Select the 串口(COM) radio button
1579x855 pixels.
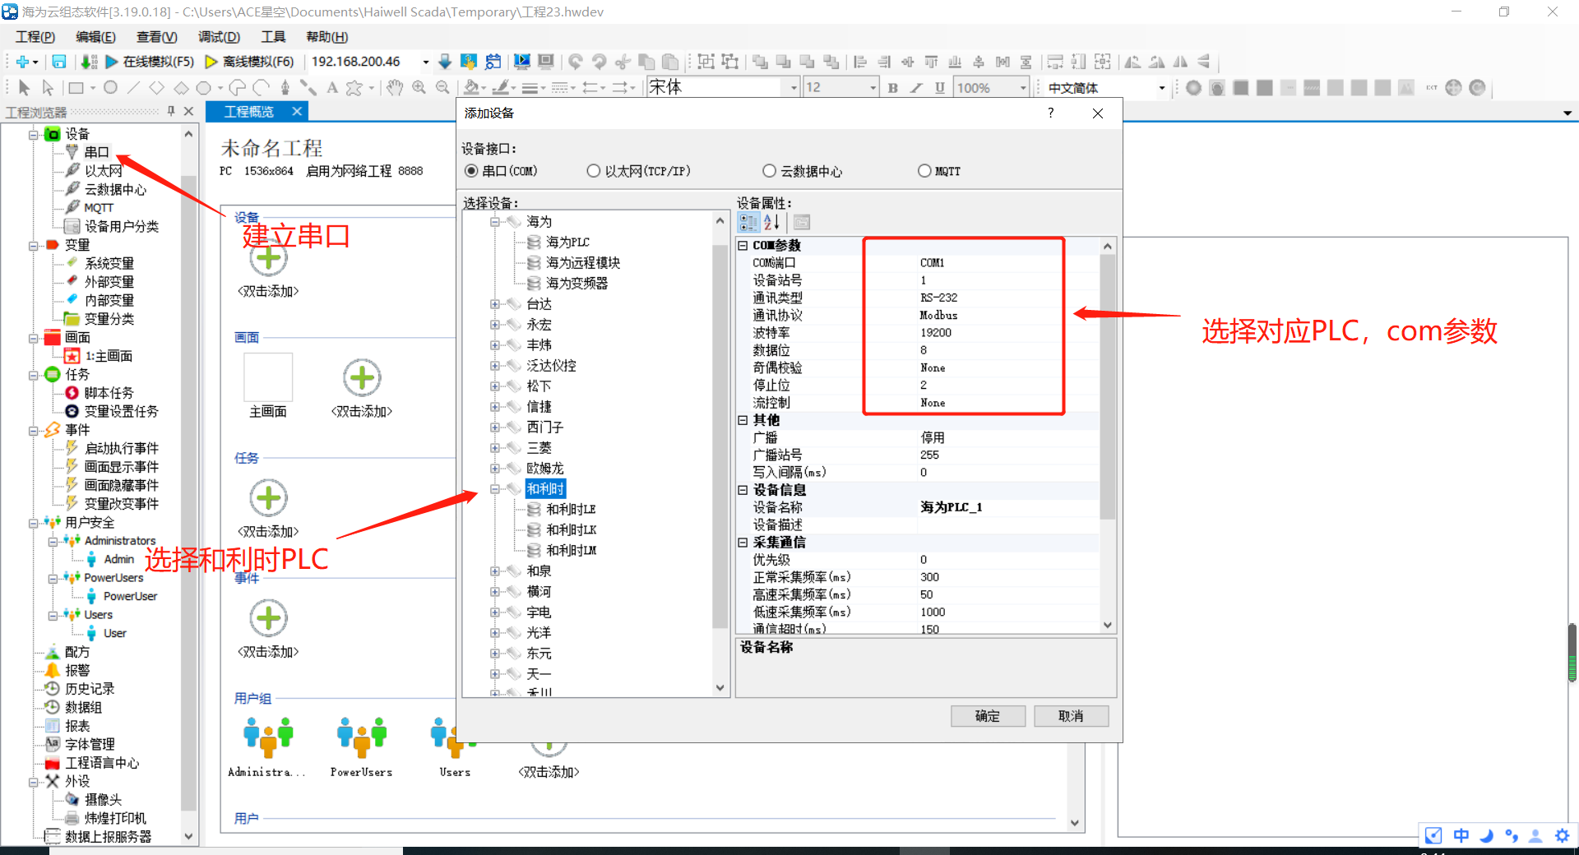click(471, 171)
